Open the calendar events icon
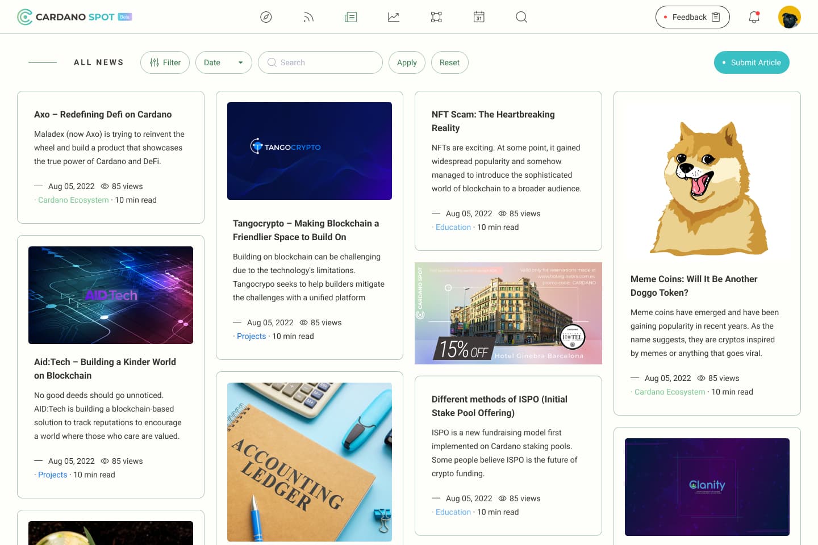Viewport: 818px width, 545px height. coord(479,17)
